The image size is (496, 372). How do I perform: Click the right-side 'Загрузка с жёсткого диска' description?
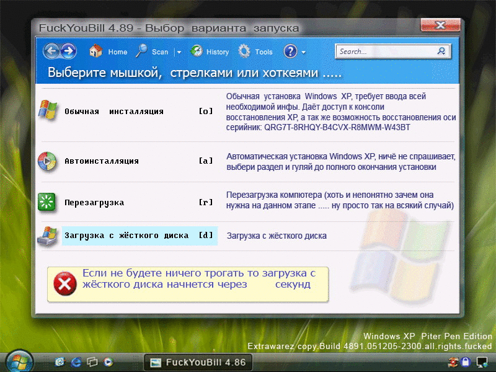tap(277, 236)
